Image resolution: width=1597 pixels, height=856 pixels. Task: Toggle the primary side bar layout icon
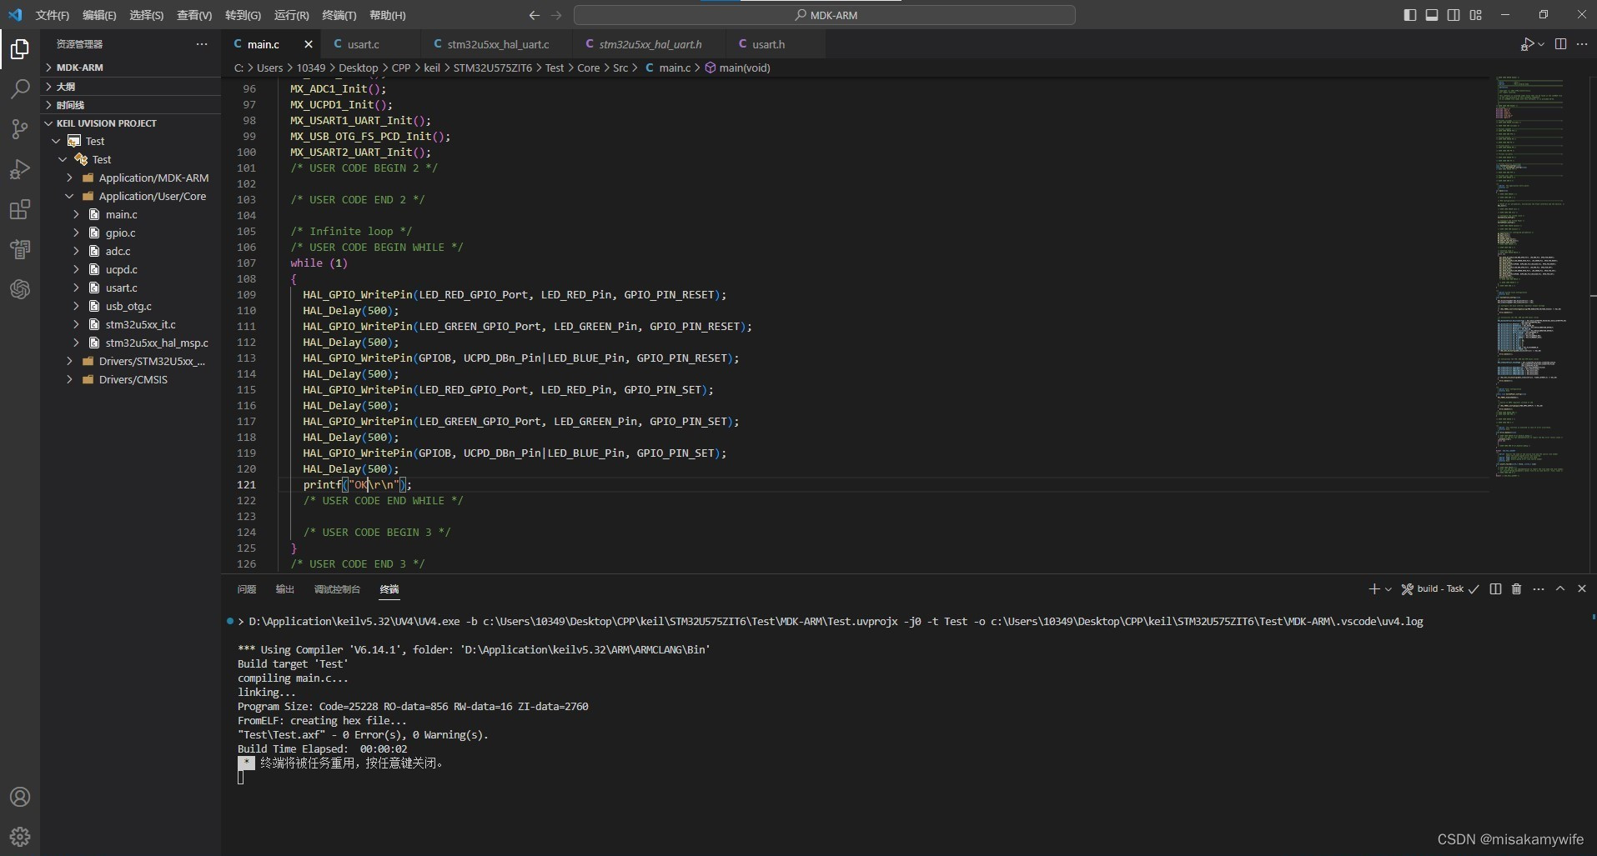click(1410, 15)
